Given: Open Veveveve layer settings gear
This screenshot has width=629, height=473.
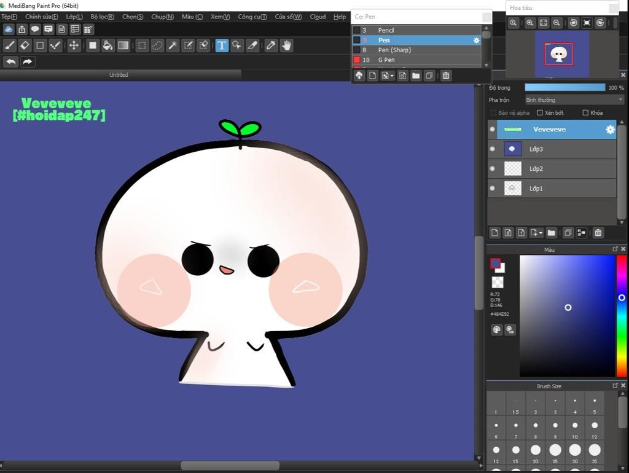Looking at the screenshot, I should 610,129.
